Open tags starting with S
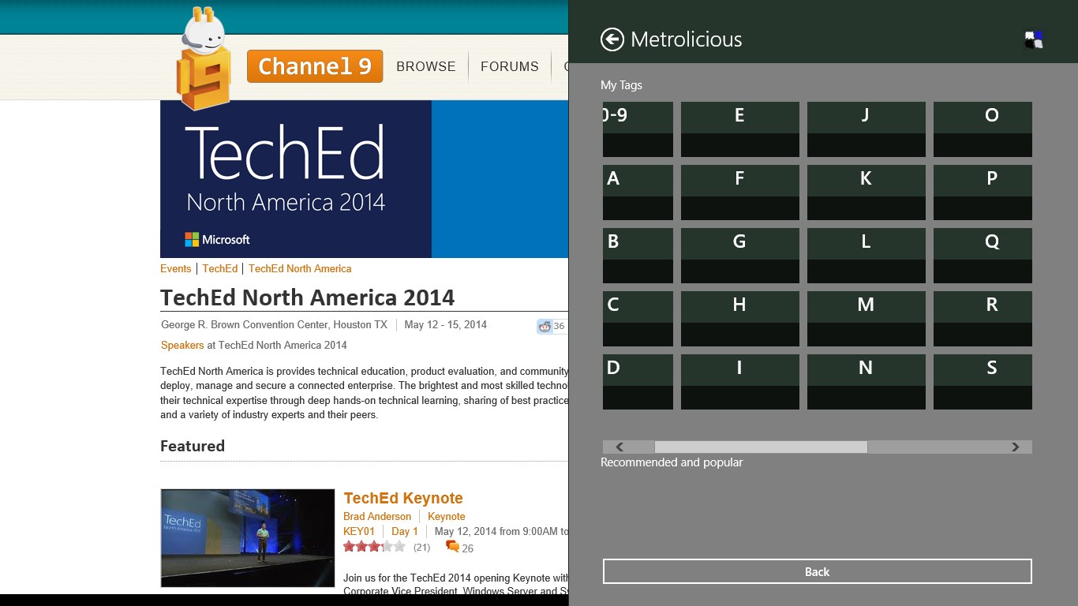Screen dimensions: 1078x606 983,382
